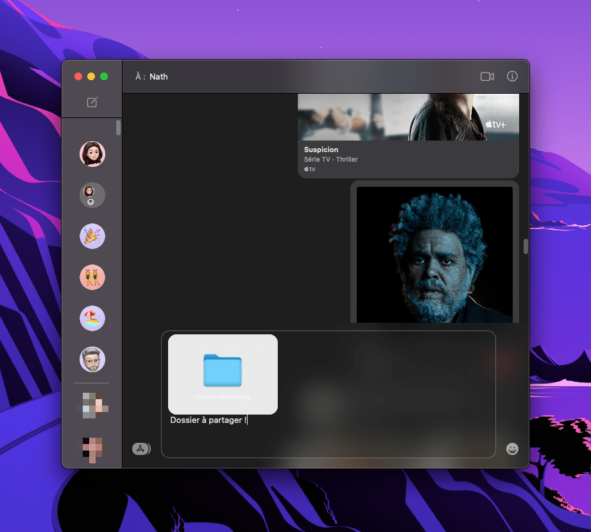Click the green full-screen window button

coord(104,76)
